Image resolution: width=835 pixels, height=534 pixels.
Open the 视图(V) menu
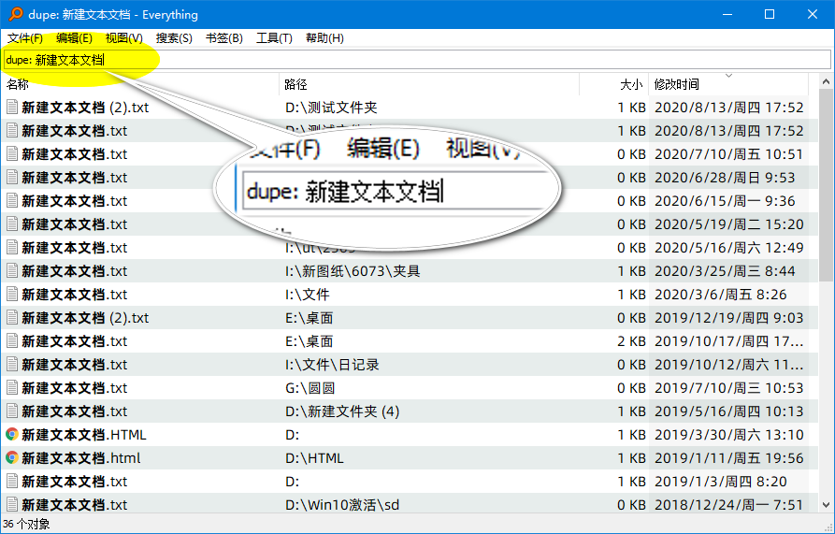point(124,38)
